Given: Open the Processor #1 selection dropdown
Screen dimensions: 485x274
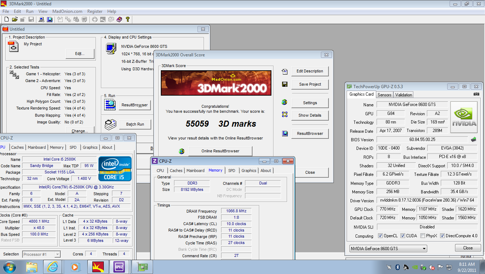Looking at the screenshot, I should (41, 254).
